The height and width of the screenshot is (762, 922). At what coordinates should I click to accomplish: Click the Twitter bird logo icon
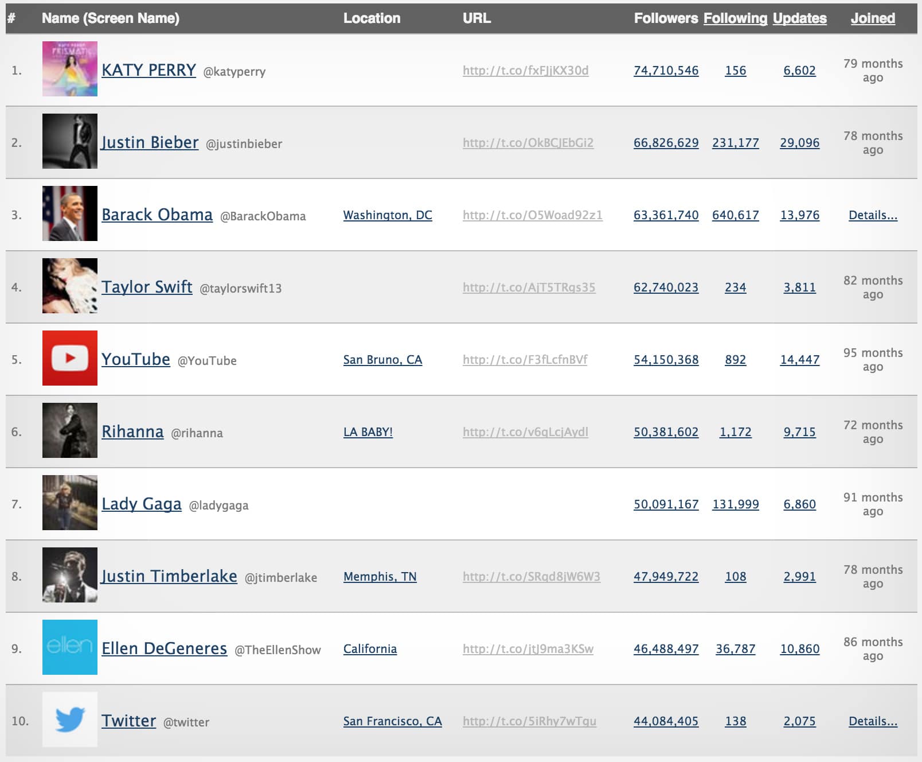point(69,720)
